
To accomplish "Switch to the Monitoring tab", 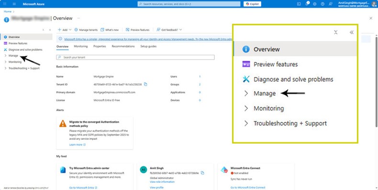I will [x=81, y=46].
